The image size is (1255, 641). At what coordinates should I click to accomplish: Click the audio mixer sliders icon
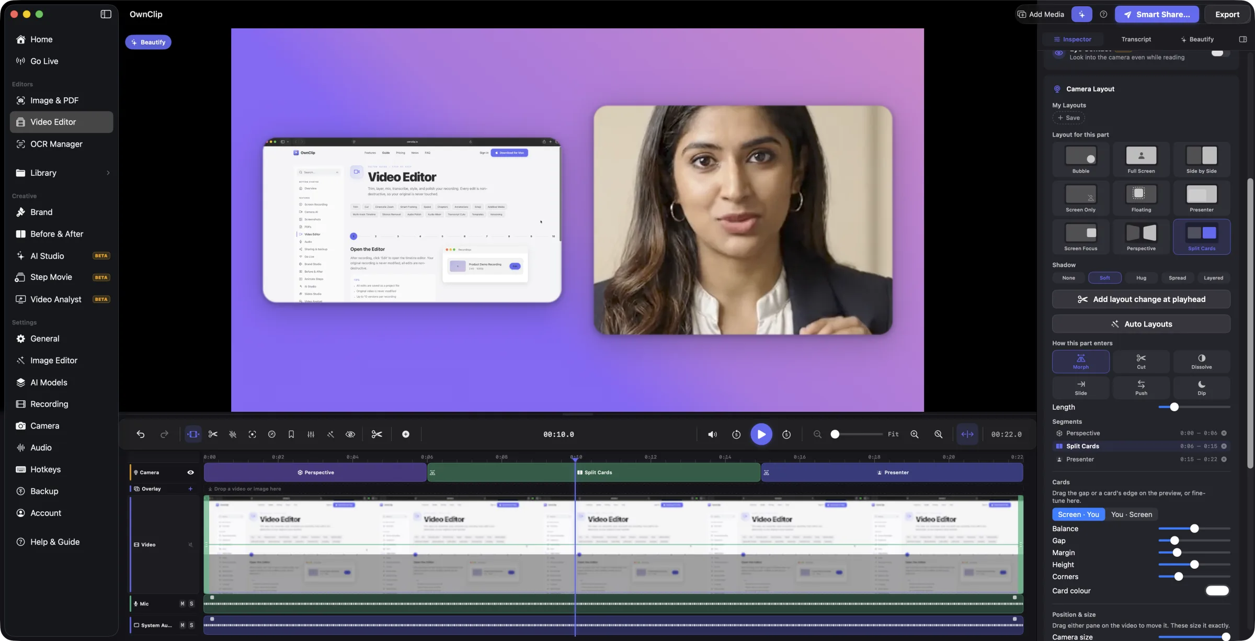tap(311, 434)
